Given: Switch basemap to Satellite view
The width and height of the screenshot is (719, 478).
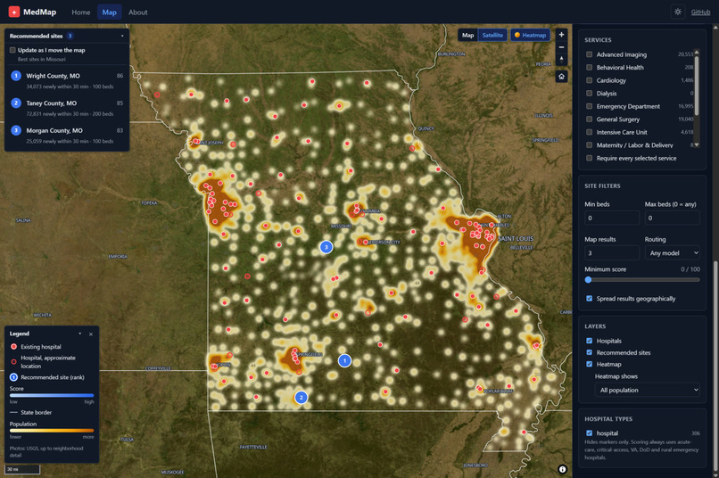Looking at the screenshot, I should coord(492,36).
